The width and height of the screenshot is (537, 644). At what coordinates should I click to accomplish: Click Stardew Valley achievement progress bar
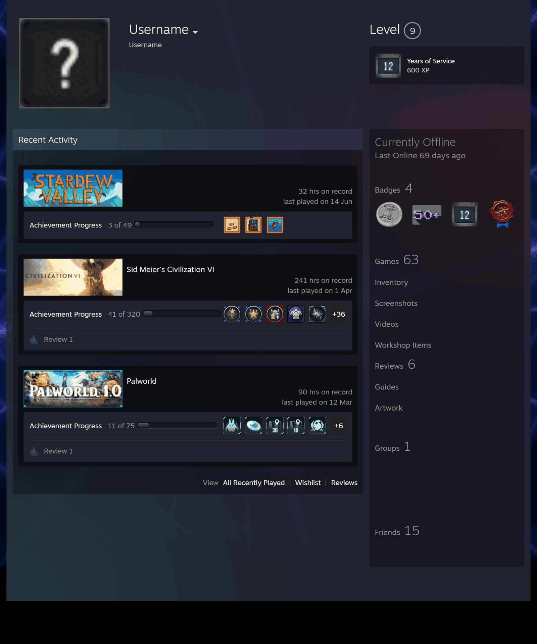(174, 225)
